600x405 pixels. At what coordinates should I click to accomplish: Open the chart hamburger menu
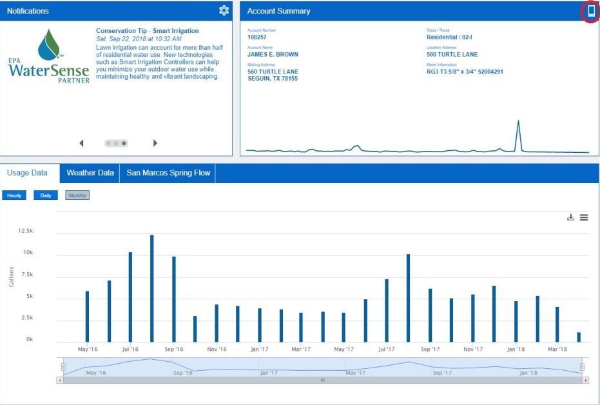point(584,217)
